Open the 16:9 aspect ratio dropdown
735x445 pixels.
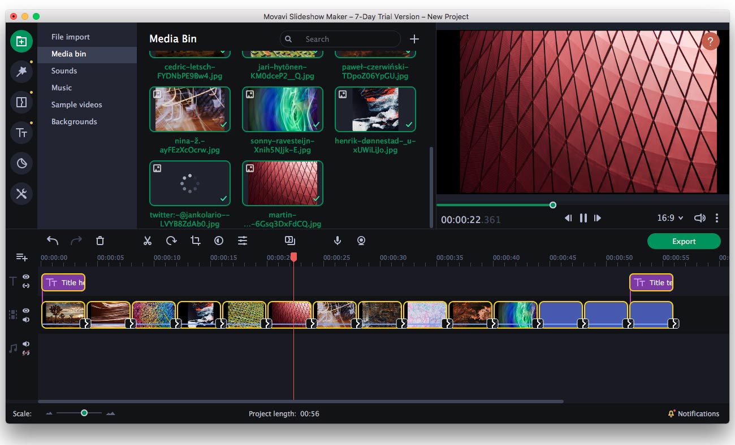pos(669,217)
